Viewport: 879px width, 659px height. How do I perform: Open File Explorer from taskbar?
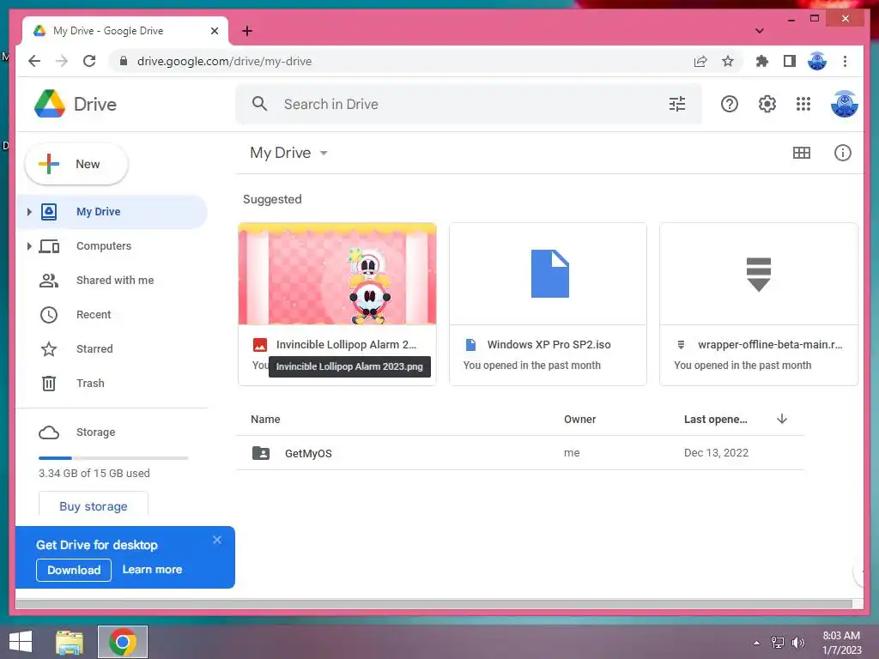(x=70, y=642)
